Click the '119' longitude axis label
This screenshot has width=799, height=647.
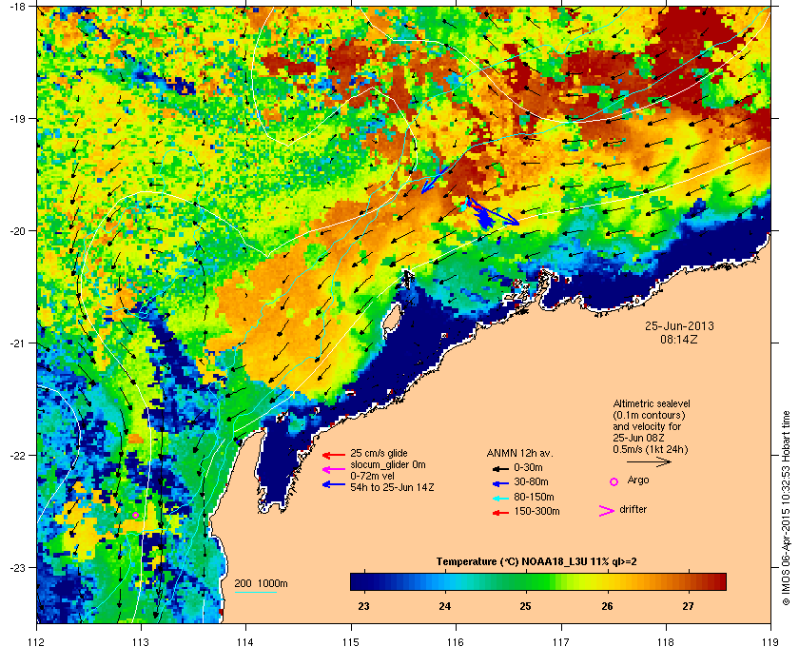coord(770,641)
